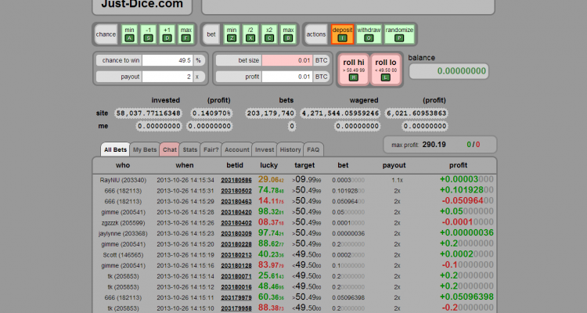The width and height of the screenshot is (587, 313).
Task: Click lucky number 29.0642
Action: [x=271, y=180]
